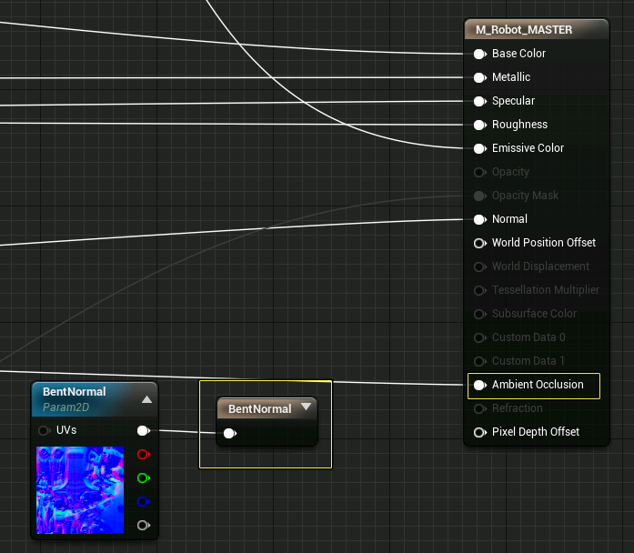Click the BentNormal texture preview thumbnail
Screen dimensions: 634x553
[80, 490]
